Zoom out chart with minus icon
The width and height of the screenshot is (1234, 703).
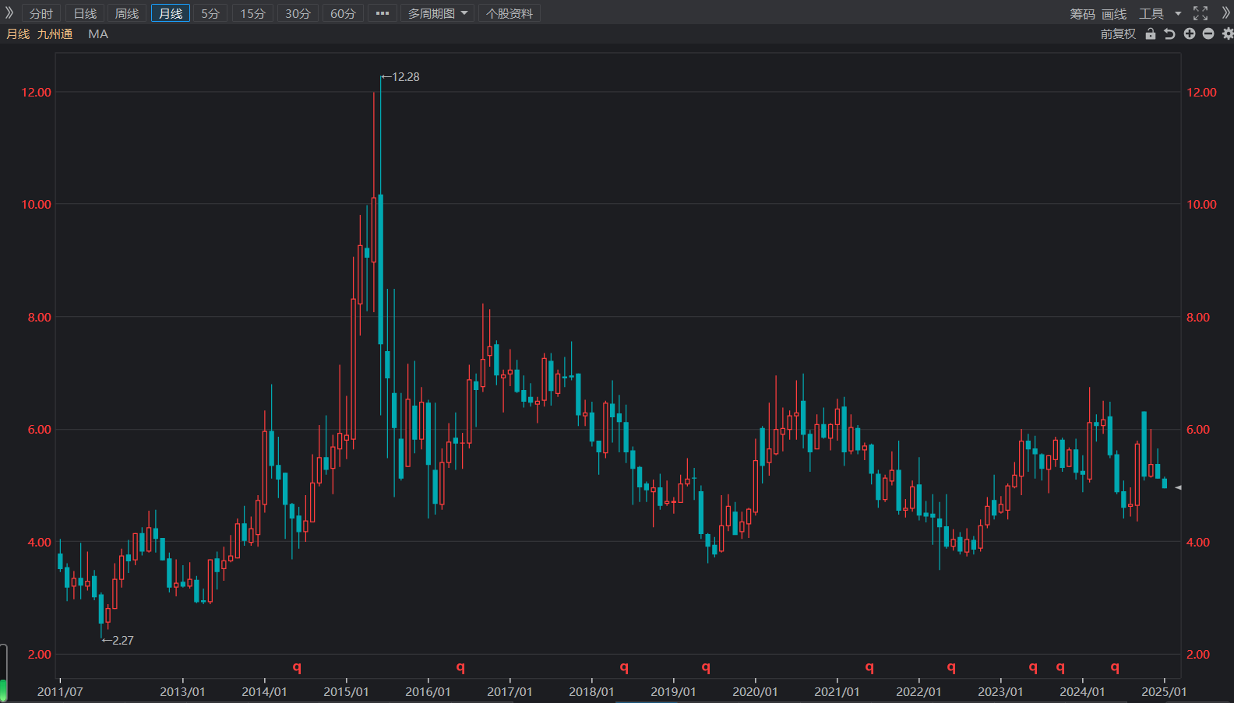coord(1208,33)
